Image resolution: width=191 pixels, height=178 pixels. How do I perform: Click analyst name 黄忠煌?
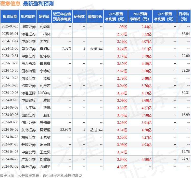(45, 64)
